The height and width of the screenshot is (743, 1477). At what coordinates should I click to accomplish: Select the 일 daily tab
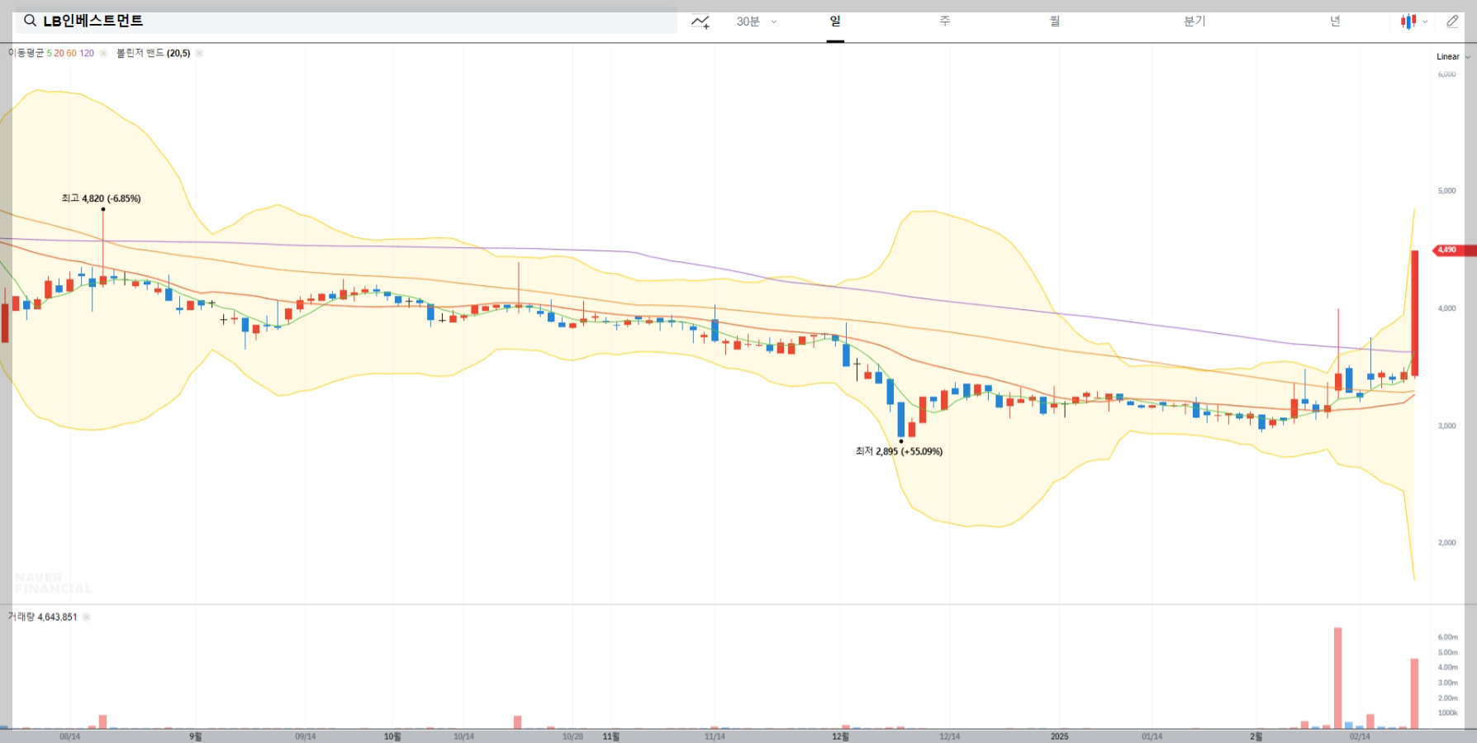[x=835, y=21]
